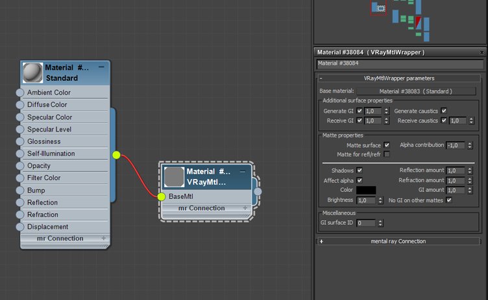Expand mr Connection on Standard node
The height and width of the screenshot is (300, 488).
pos(104,238)
